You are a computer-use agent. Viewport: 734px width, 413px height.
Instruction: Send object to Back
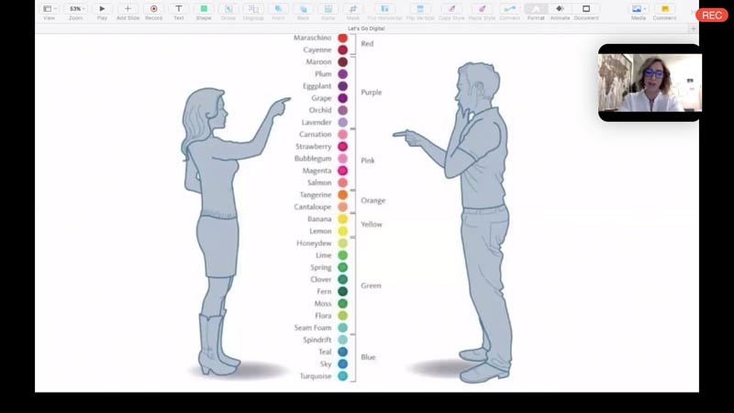tap(303, 9)
